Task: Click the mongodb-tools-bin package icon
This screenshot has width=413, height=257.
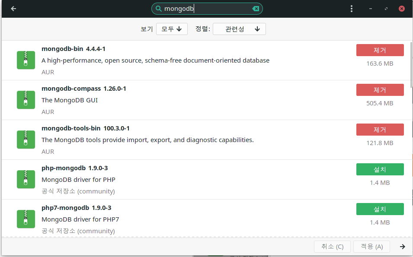Action: pos(26,140)
